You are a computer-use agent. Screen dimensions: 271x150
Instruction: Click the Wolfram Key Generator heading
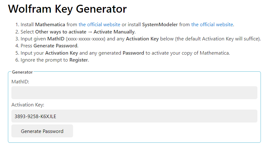[67, 9]
